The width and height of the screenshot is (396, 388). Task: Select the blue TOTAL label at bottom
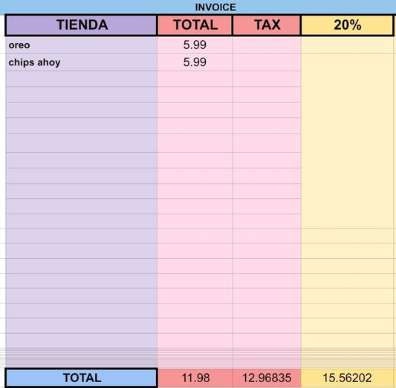click(81, 378)
